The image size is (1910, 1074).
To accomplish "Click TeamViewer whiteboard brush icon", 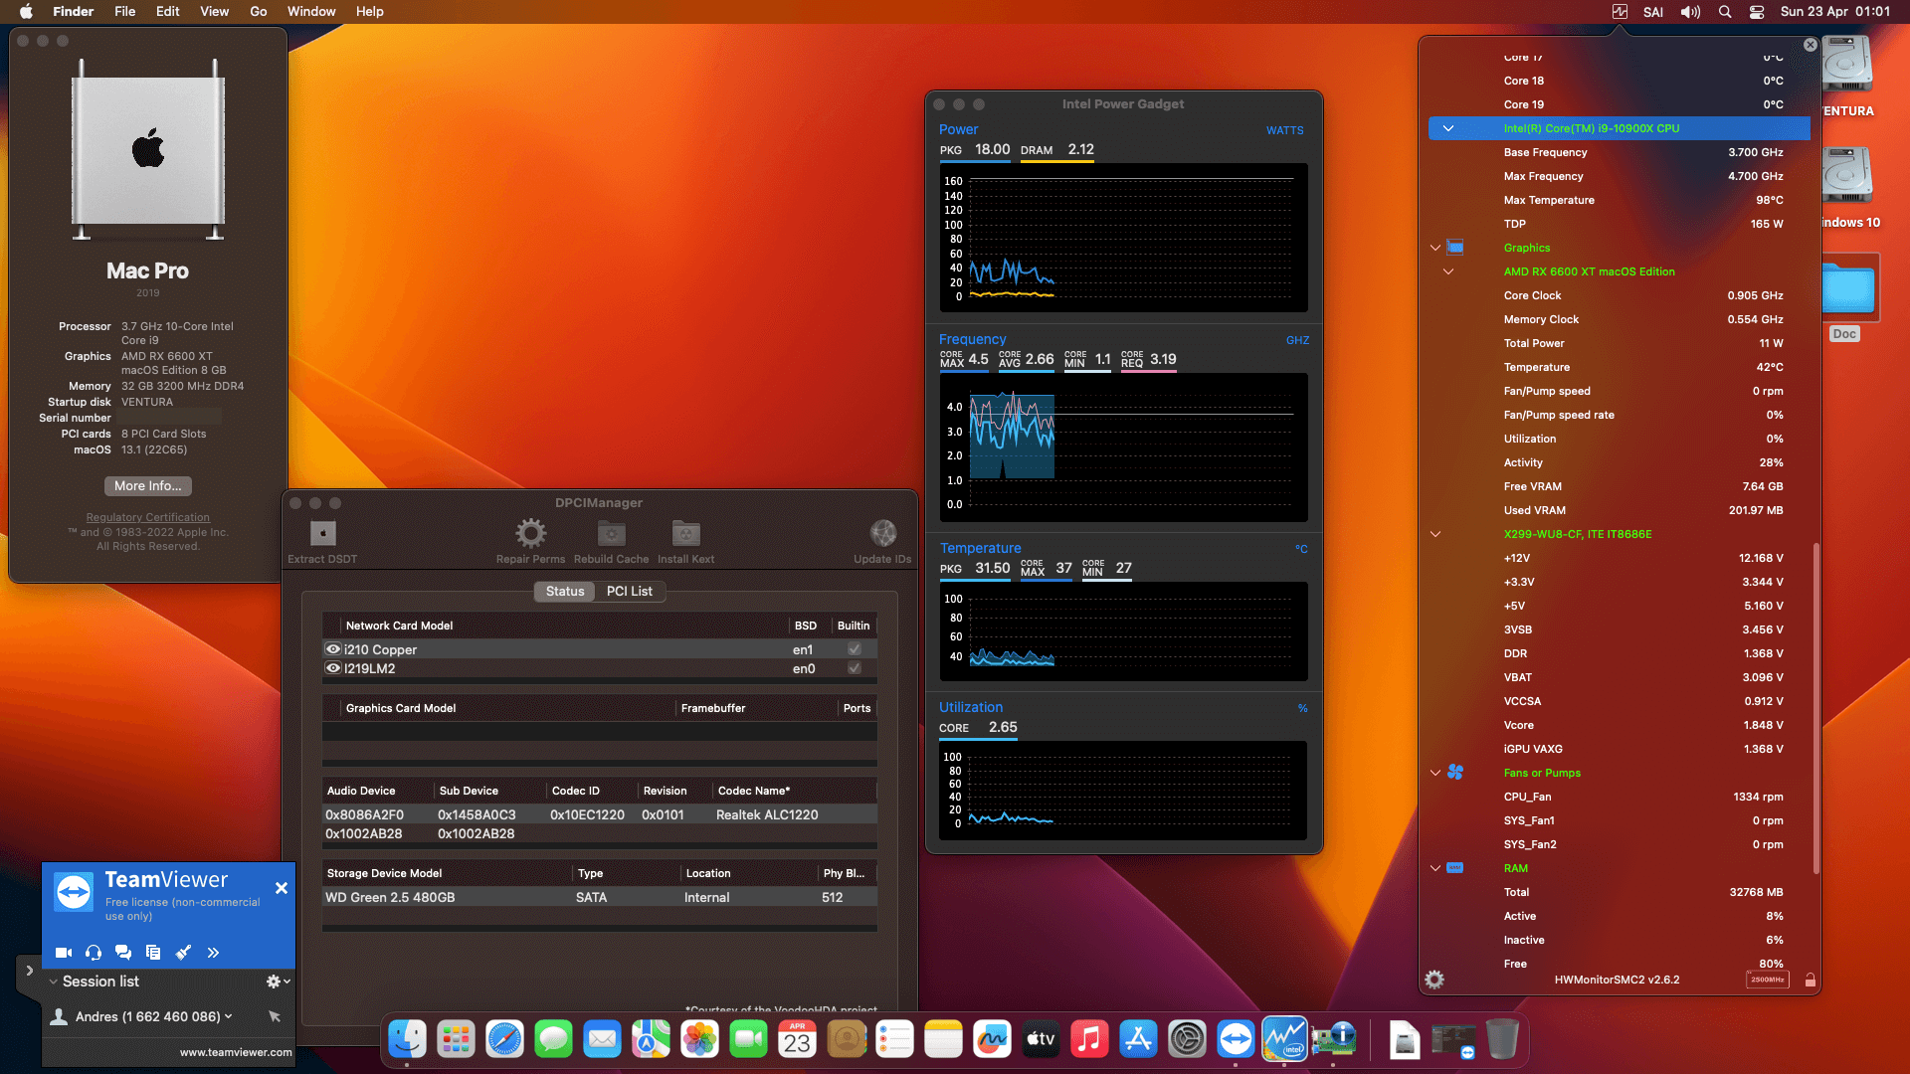I will [183, 953].
